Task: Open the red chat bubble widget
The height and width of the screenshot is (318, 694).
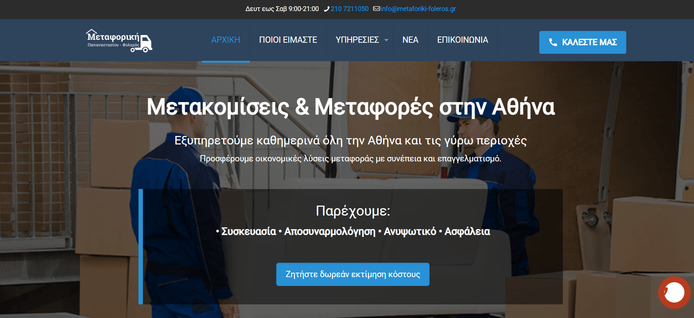Action: click(x=674, y=292)
